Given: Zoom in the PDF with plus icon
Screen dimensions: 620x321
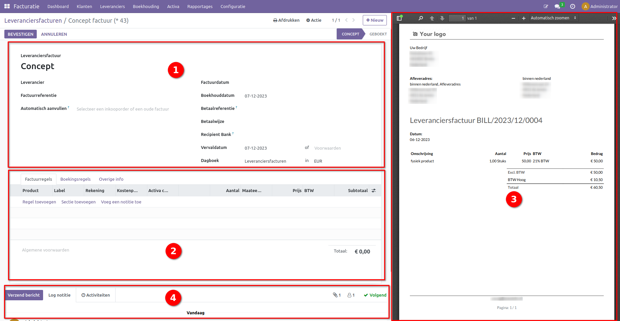Looking at the screenshot, I should click(x=524, y=18).
